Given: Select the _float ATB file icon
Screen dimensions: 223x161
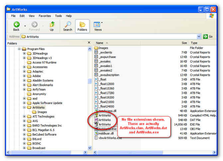Looking at the screenshot, I should pyautogui.click(x=96, y=80).
